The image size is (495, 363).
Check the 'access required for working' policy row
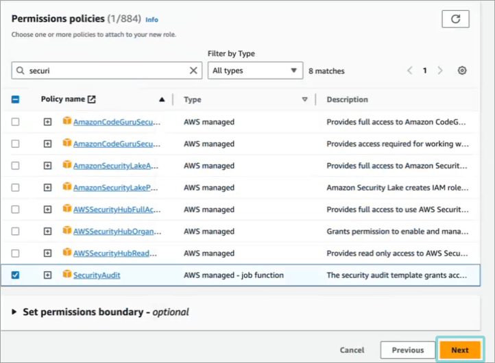point(15,144)
